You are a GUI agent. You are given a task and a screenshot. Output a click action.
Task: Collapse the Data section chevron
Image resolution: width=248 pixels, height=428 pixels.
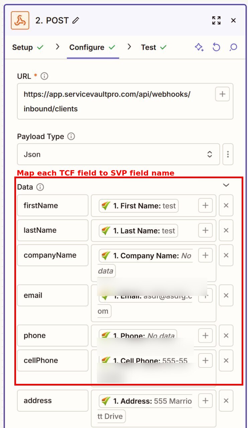(226, 185)
